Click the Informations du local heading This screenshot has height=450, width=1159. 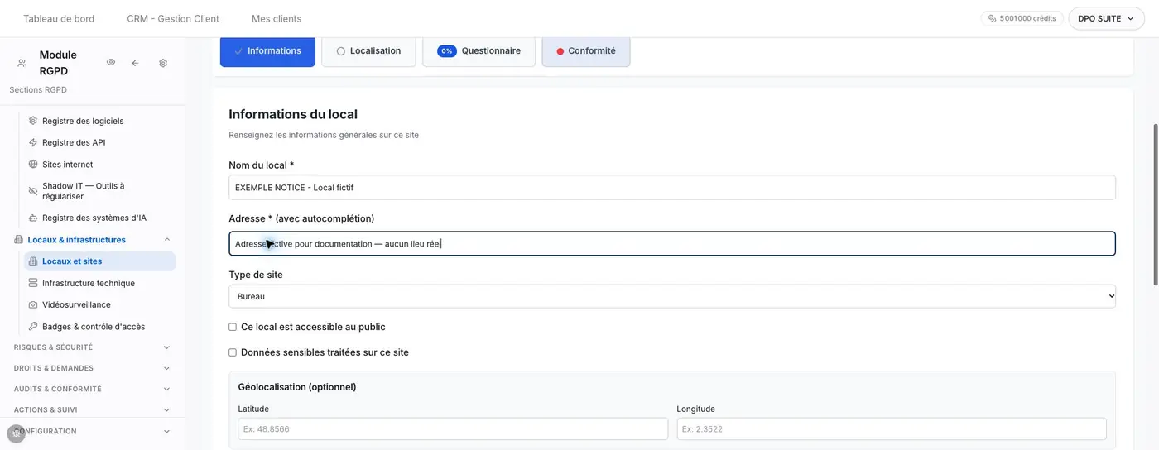pos(293,114)
